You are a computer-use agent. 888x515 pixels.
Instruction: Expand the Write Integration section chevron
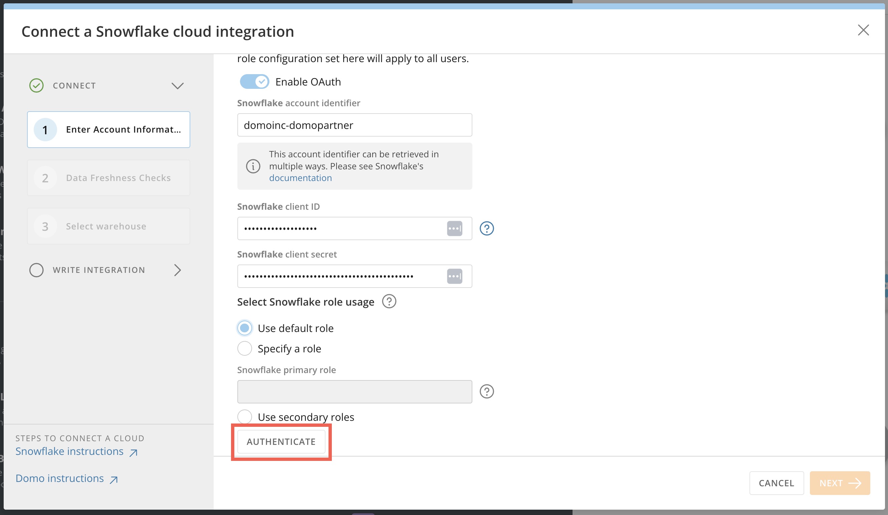click(177, 271)
